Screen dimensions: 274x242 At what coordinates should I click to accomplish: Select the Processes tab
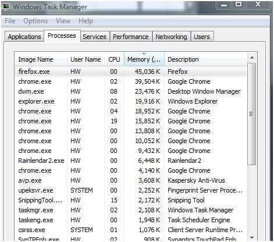click(62, 35)
